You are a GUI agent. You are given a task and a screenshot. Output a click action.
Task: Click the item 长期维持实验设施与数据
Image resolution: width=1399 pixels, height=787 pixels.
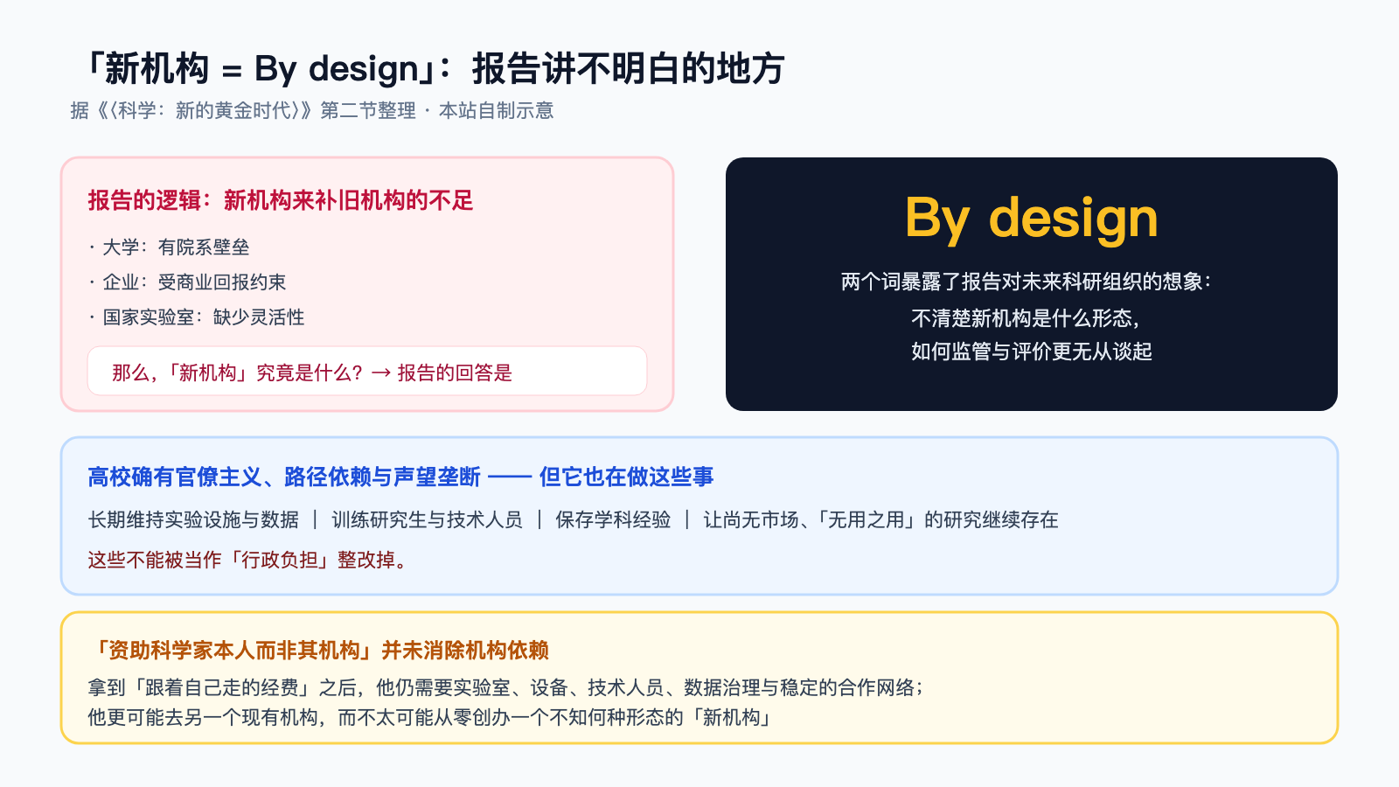pos(193,520)
